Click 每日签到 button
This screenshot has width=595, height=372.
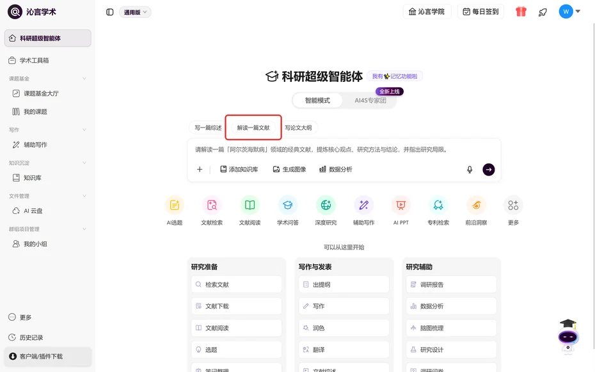pyautogui.click(x=480, y=12)
